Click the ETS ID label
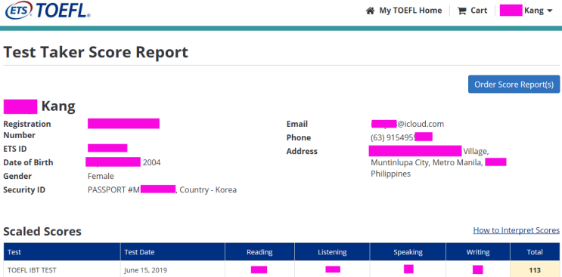562x277 pixels. 15,149
